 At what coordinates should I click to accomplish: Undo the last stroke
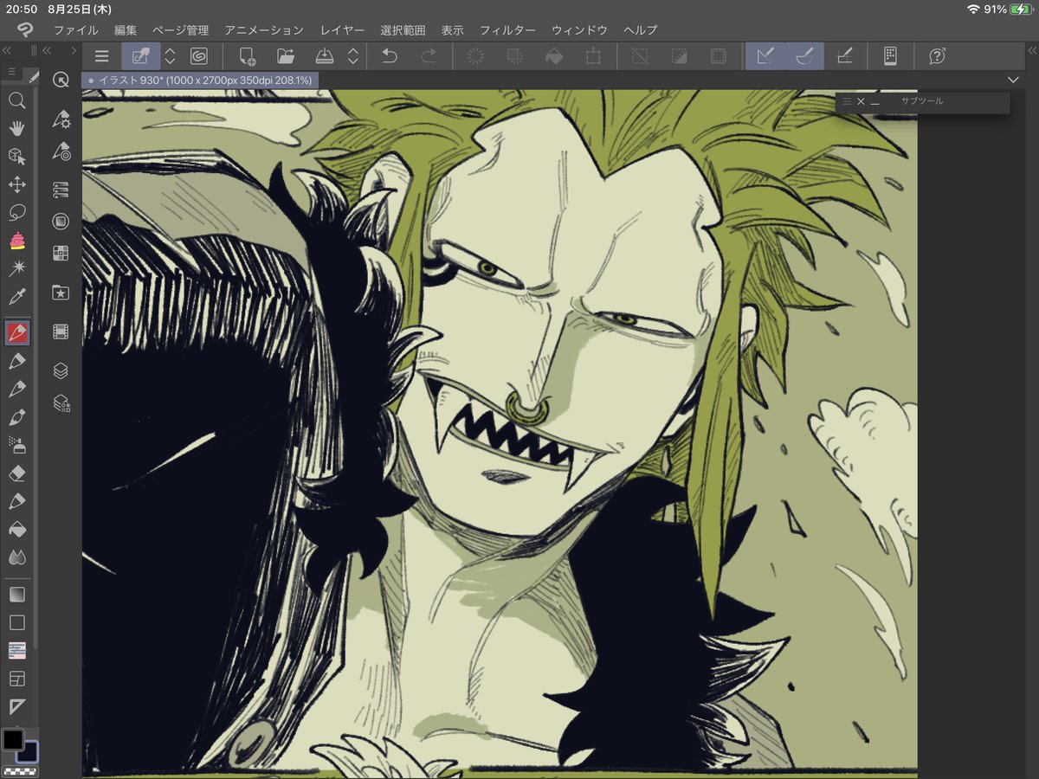pyautogui.click(x=390, y=56)
